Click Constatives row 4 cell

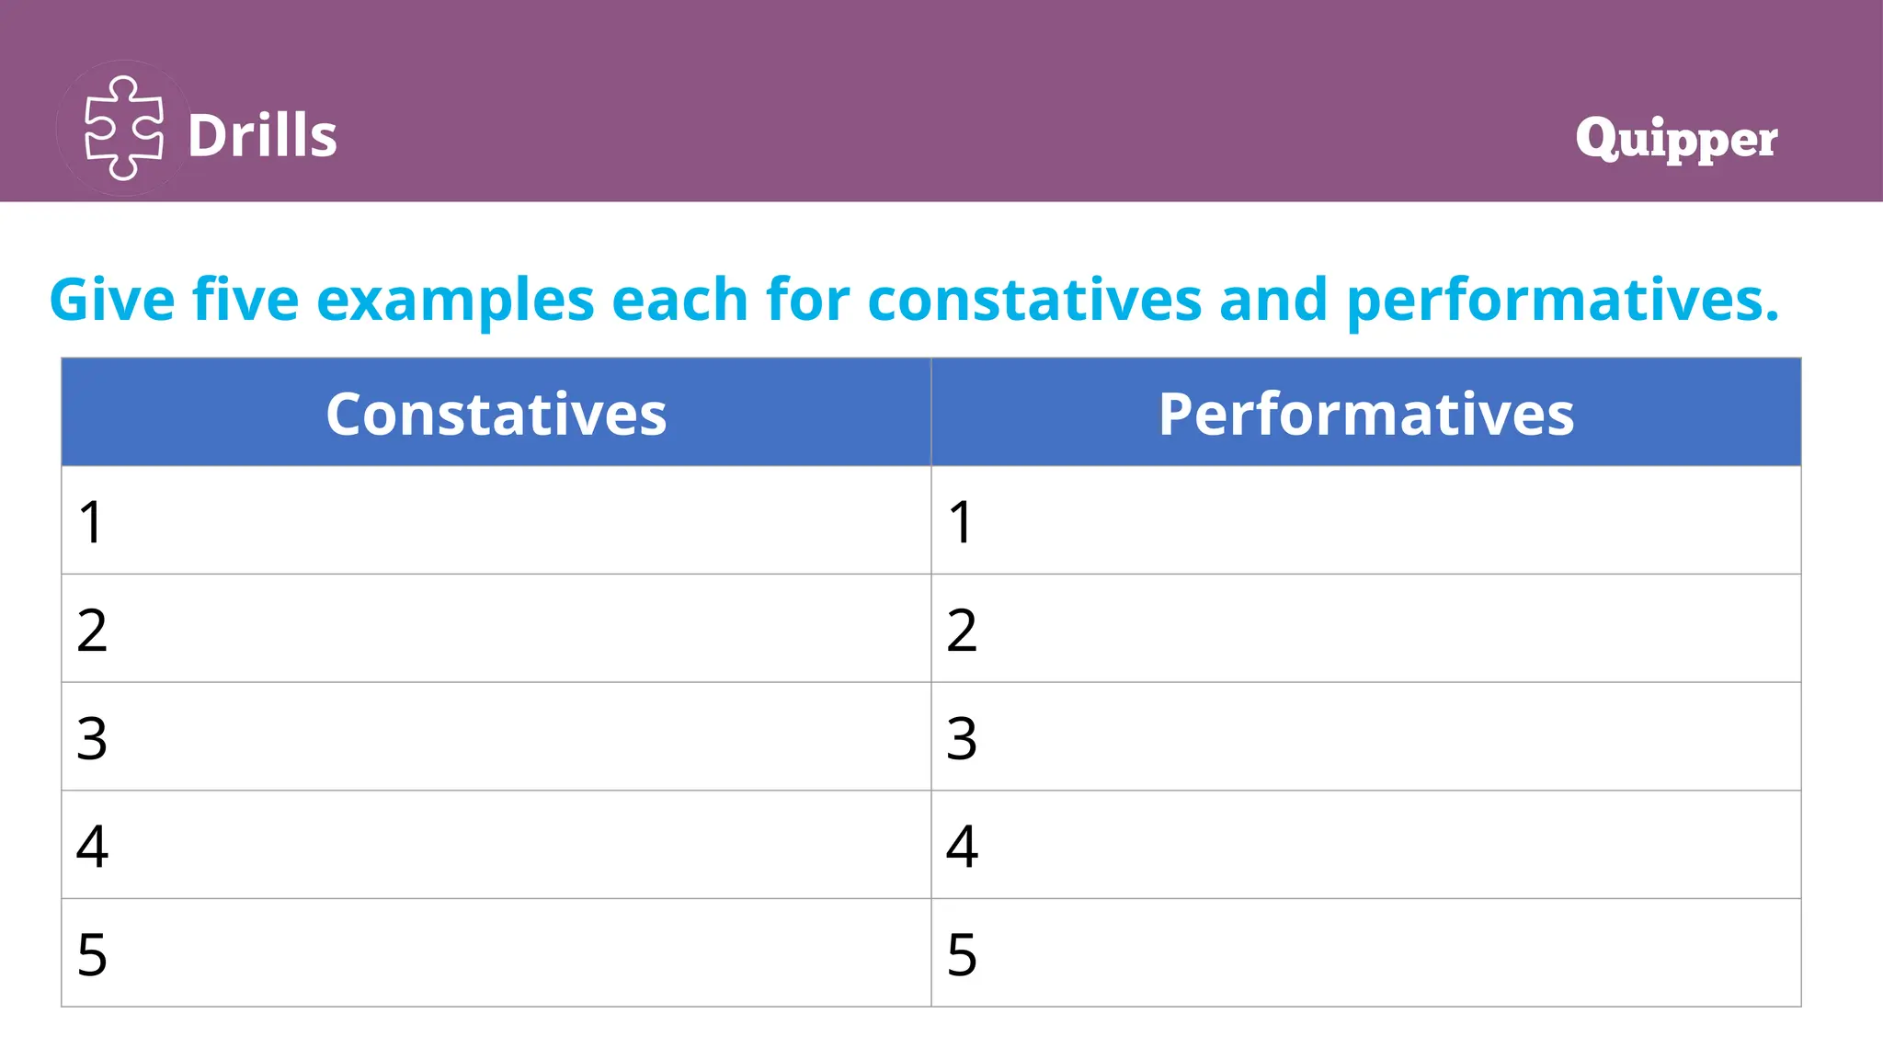pos(496,845)
